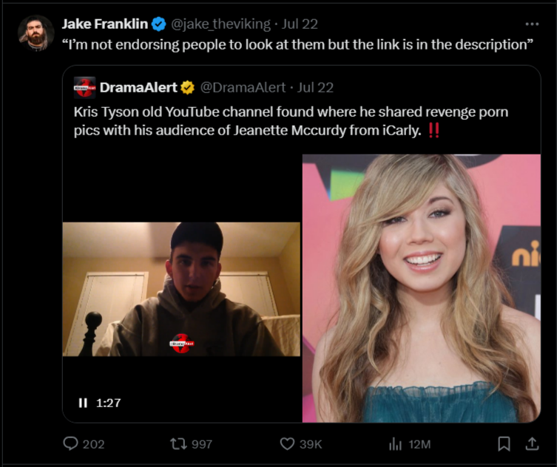This screenshot has width=557, height=467.
Task: Open the @DramaAlert handle in the quoted post
Action: [x=243, y=88]
